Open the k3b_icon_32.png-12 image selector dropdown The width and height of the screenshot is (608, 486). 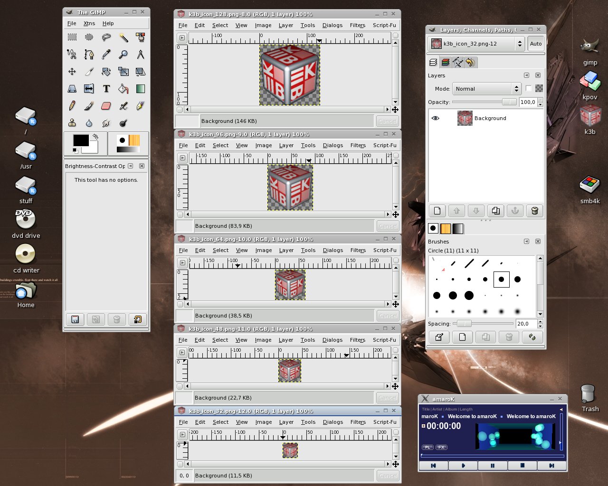[476, 44]
